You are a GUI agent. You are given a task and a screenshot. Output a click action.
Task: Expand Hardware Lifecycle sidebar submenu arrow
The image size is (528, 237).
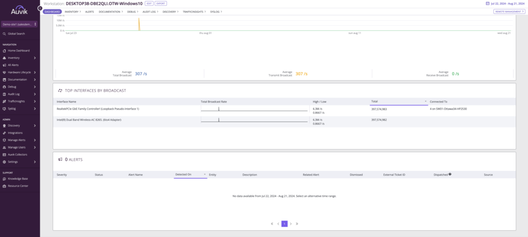tap(35, 72)
